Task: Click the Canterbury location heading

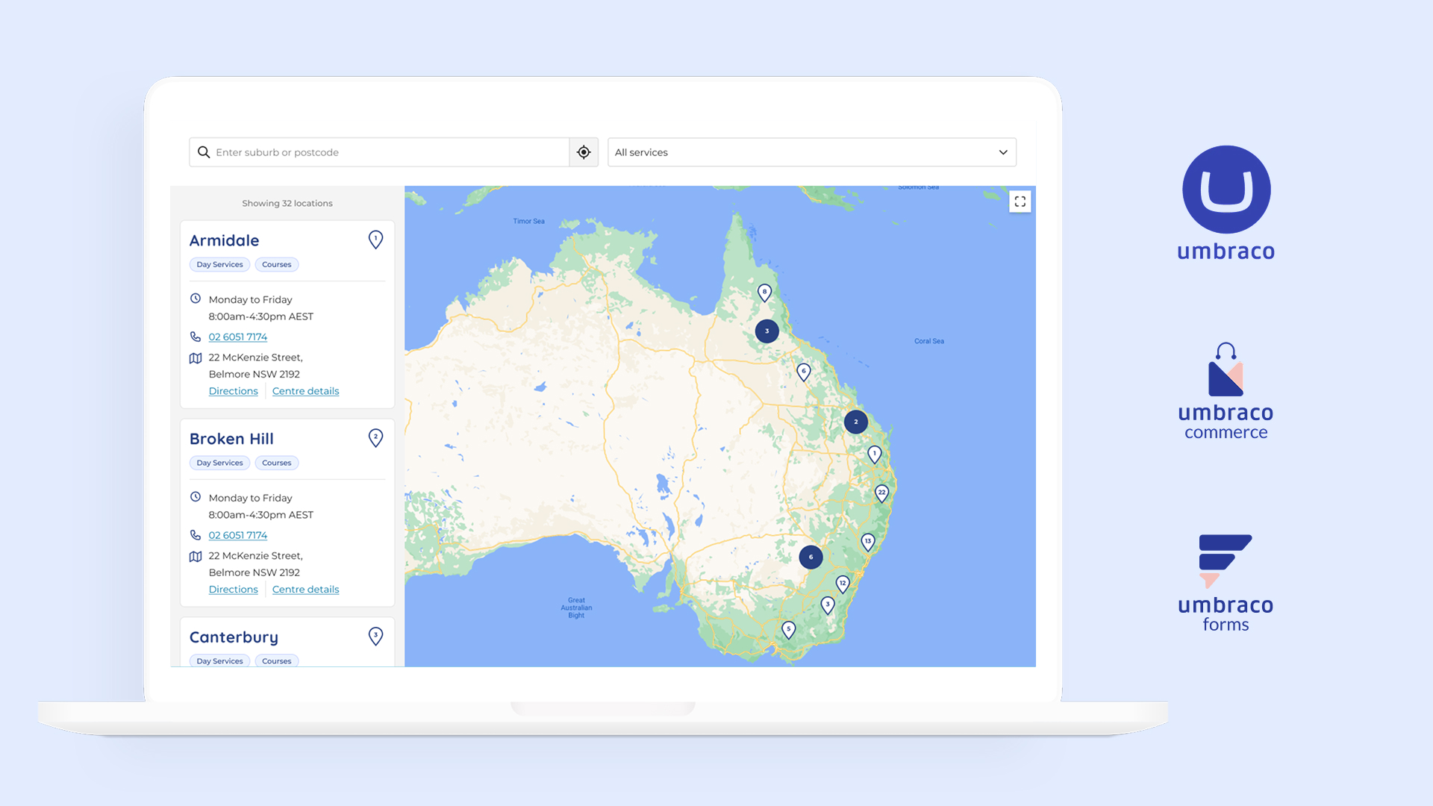Action: (234, 637)
